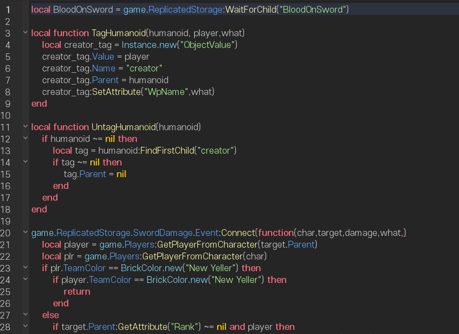Click the return keyword on line 25

coord(77,291)
